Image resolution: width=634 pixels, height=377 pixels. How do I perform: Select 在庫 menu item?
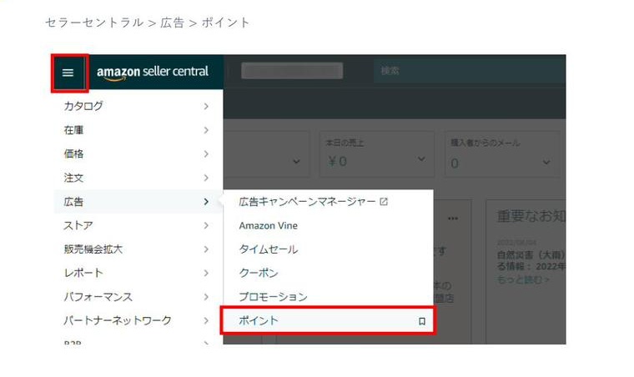pos(138,130)
